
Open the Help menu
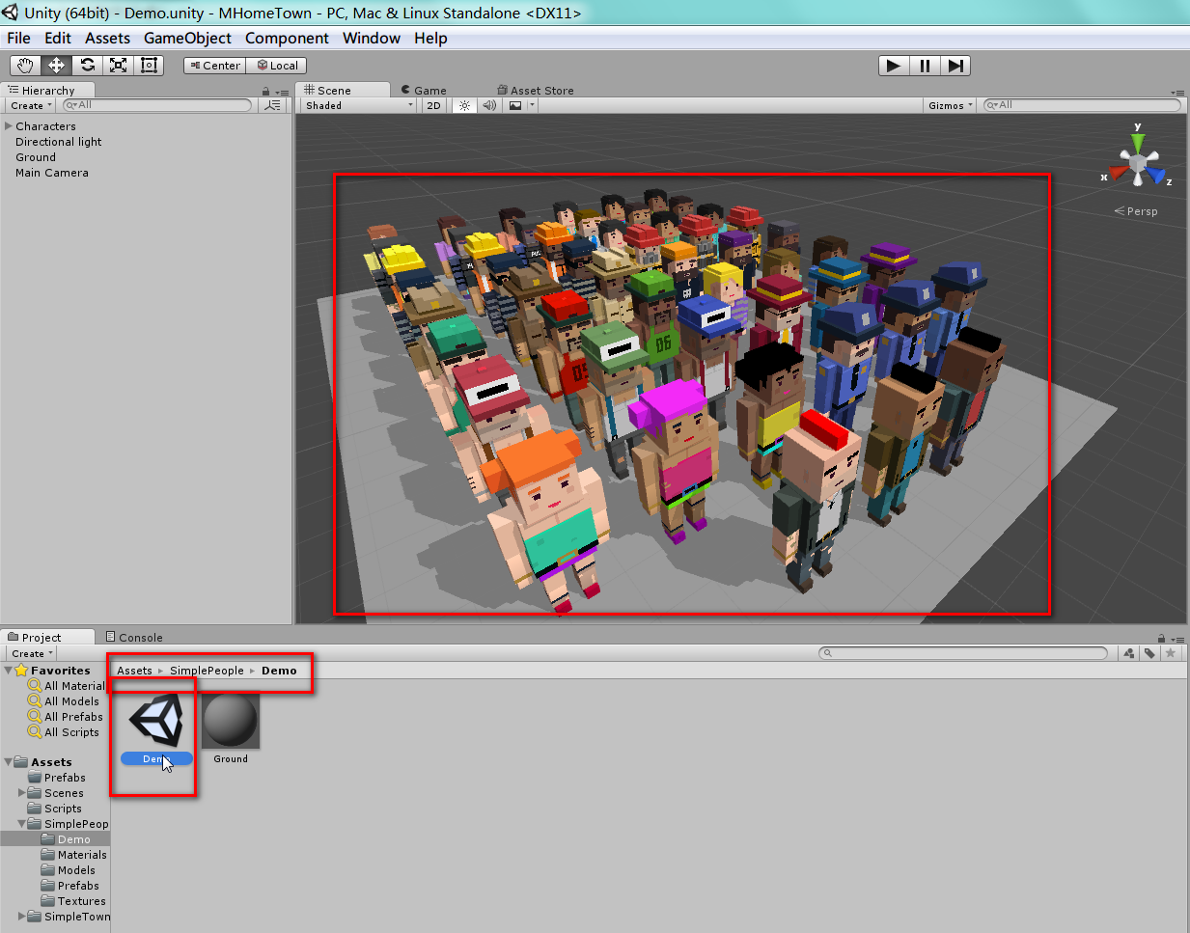tap(430, 38)
